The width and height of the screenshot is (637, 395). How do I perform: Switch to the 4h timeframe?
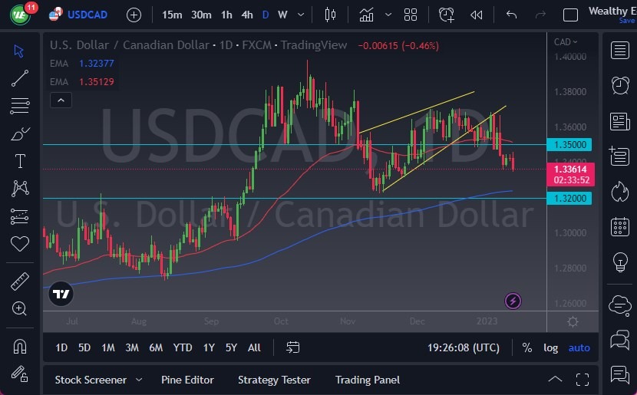(247, 15)
